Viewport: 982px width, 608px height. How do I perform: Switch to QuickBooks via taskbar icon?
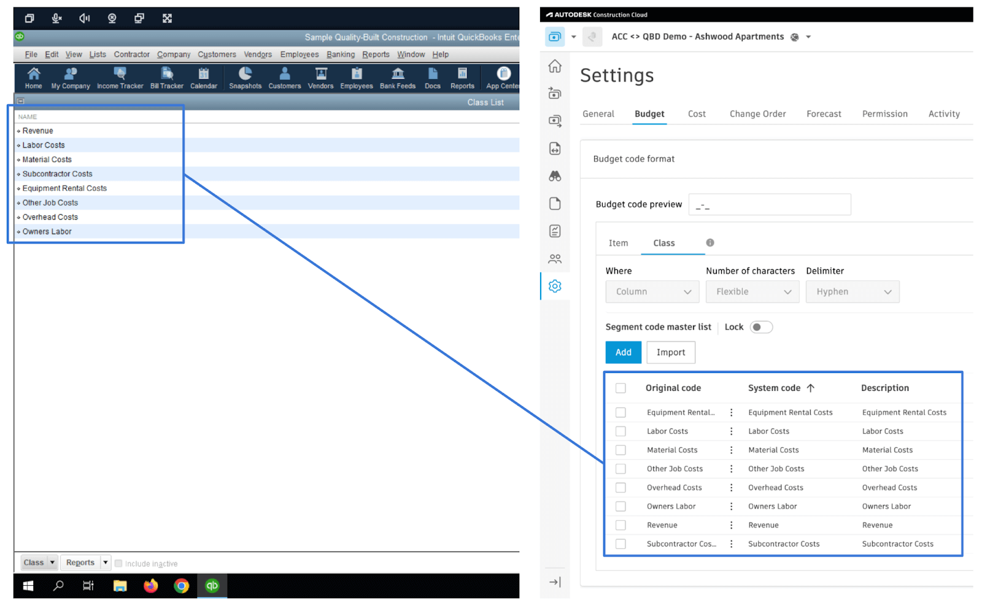(x=212, y=586)
